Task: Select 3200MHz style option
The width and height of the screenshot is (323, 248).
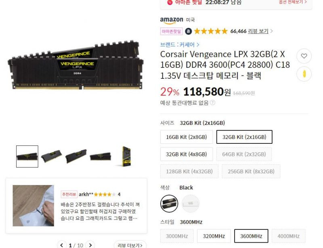Action: 214,236
